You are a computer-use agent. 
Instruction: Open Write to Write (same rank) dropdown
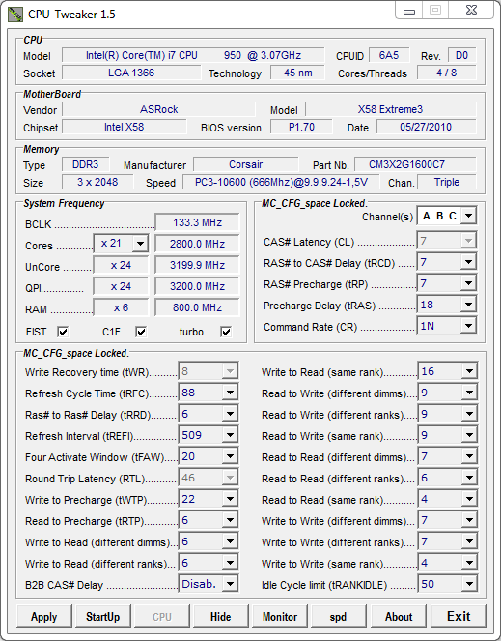click(x=469, y=563)
